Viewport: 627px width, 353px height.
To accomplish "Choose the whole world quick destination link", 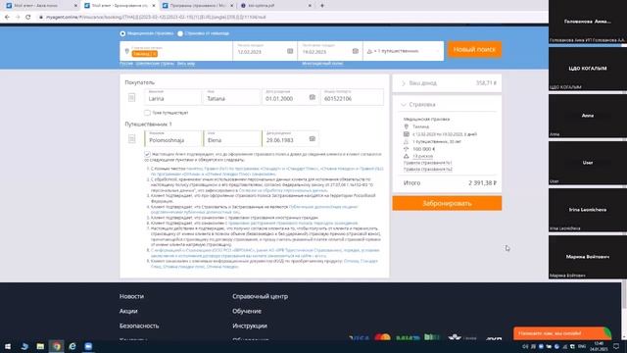I will click(186, 64).
